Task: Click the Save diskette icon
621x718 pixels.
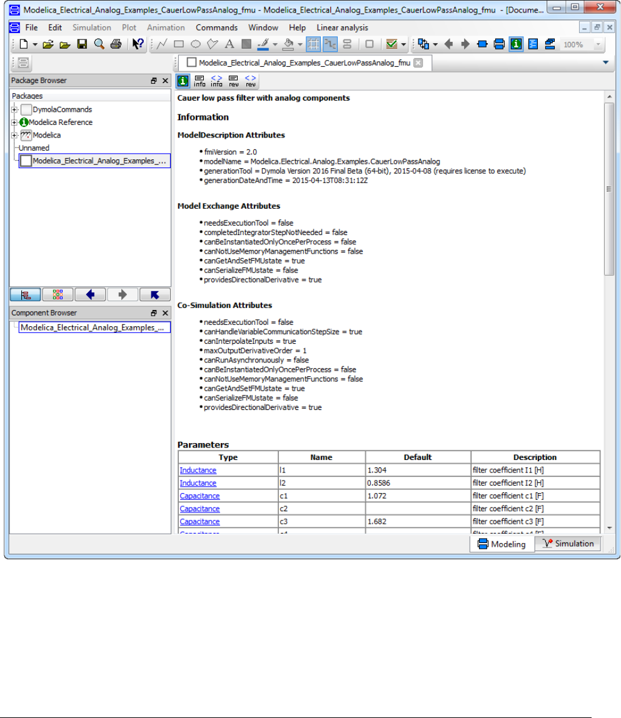Action: (82, 44)
